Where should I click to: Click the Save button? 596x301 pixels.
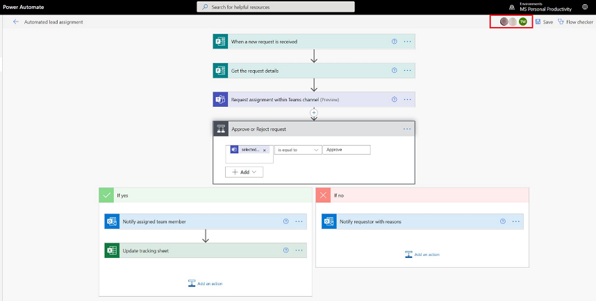543,22
